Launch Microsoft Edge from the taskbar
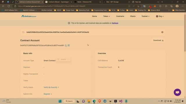Screen dimensions: 186x104 tap(94, 101)
